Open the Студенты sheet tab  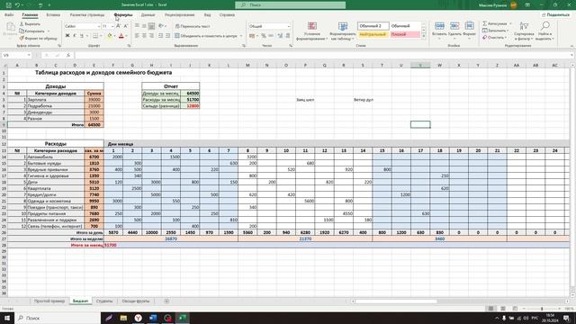[104, 301]
